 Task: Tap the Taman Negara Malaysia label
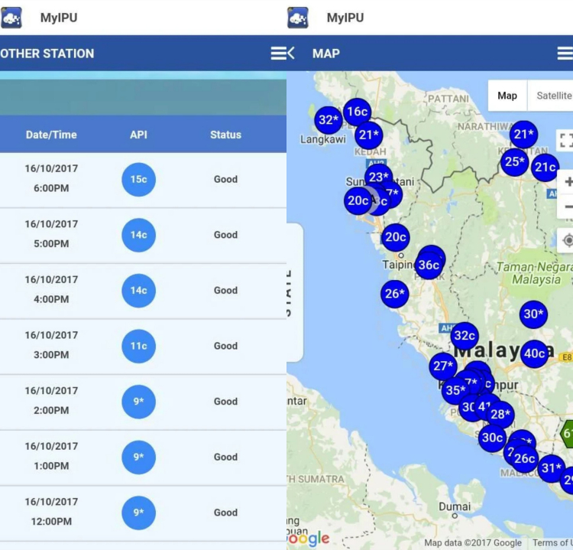536,273
